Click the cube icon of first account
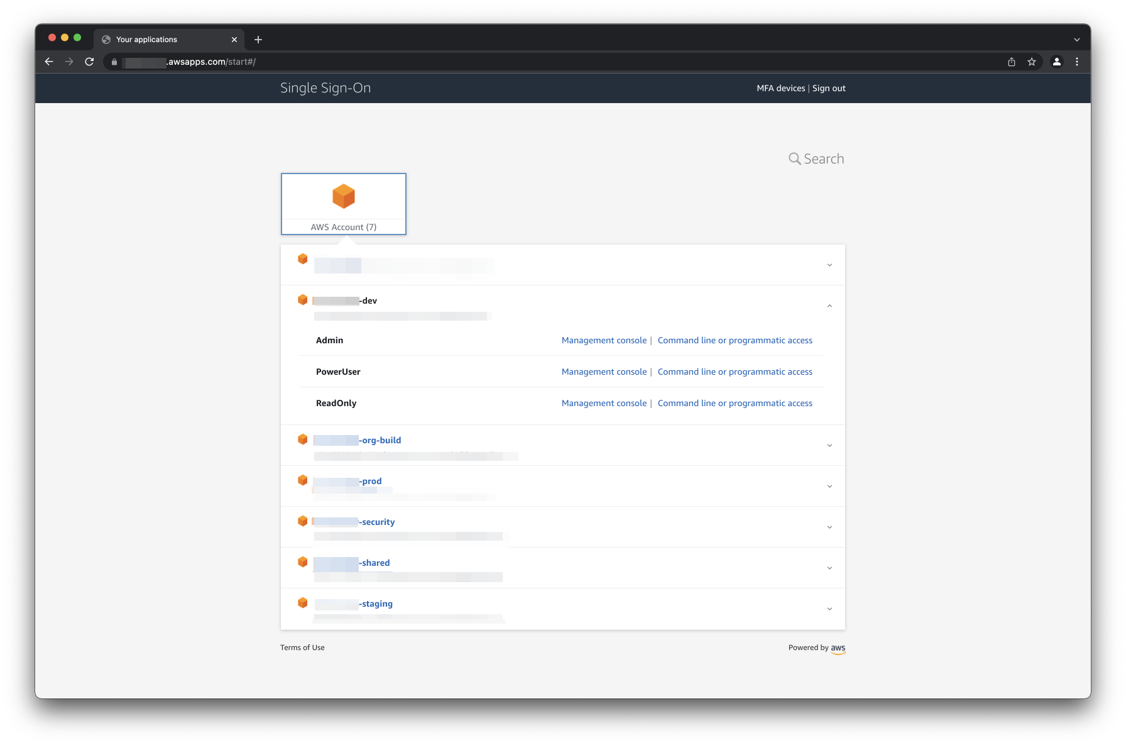1126x745 pixels. click(302, 259)
